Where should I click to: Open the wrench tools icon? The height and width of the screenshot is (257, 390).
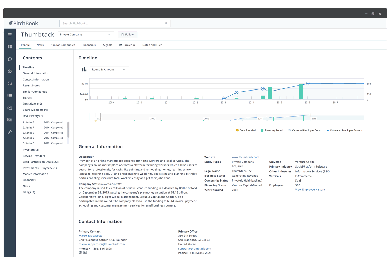coord(10,132)
